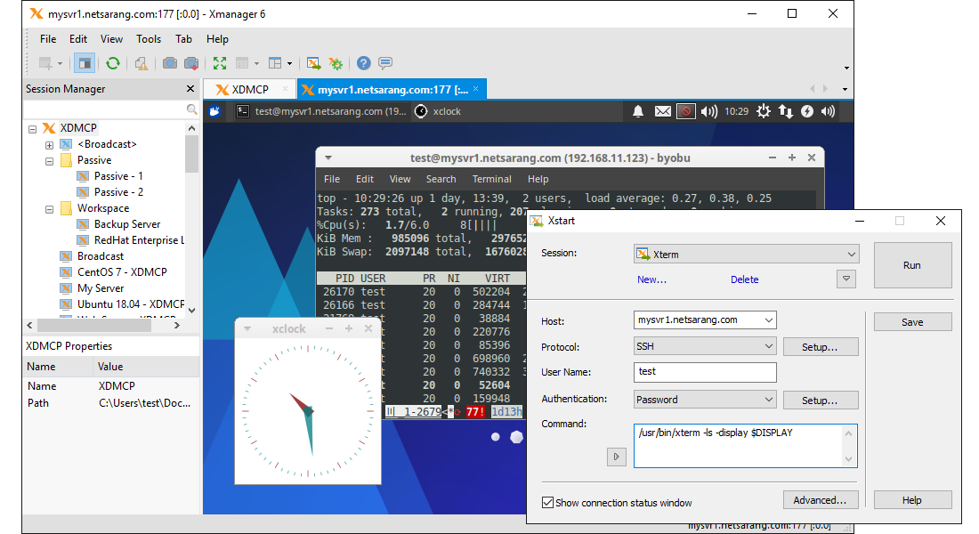Toggle the Session Manager panel toolbar icon
979x534 pixels.
(x=85, y=63)
